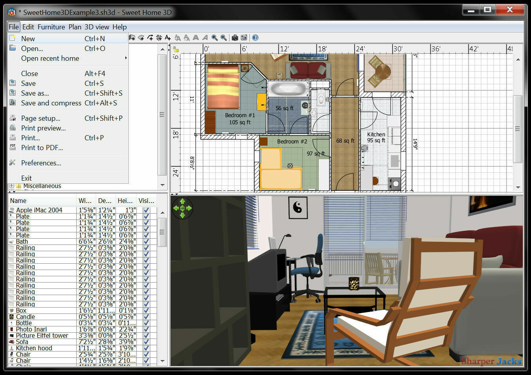Open the Open recent home submenu arrow
The height and width of the screenshot is (375, 531).
pyautogui.click(x=126, y=58)
